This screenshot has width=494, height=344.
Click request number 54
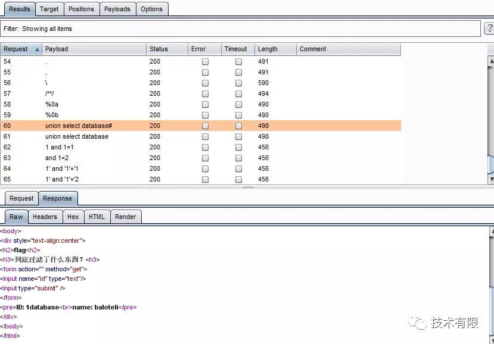coord(7,61)
